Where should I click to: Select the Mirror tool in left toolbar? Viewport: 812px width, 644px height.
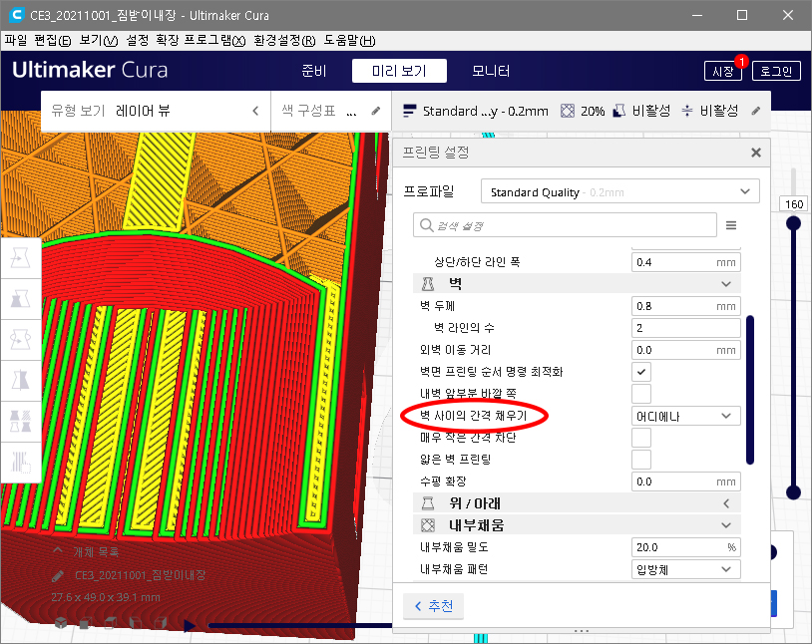(x=20, y=381)
